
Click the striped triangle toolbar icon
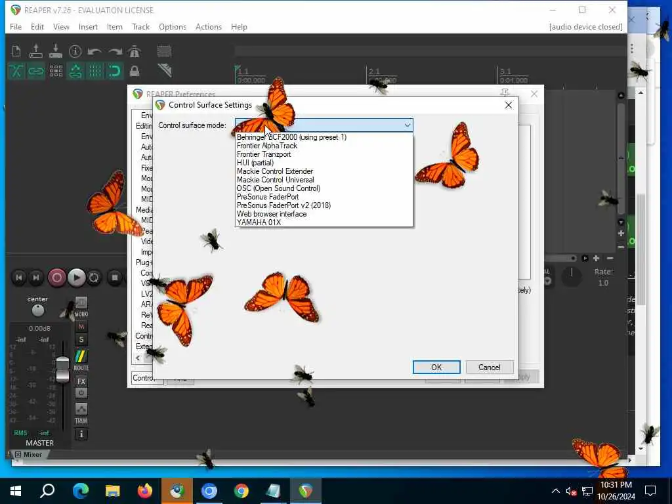pos(165,70)
